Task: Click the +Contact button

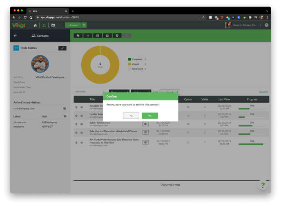Action: pyautogui.click(x=73, y=25)
